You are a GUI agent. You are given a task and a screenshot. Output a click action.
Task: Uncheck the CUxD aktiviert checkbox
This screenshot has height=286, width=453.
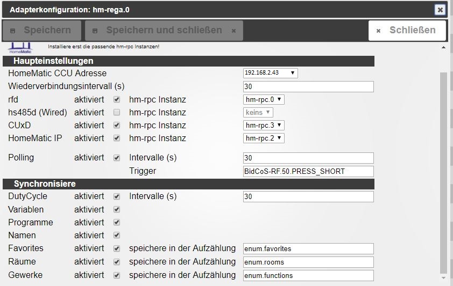click(117, 126)
